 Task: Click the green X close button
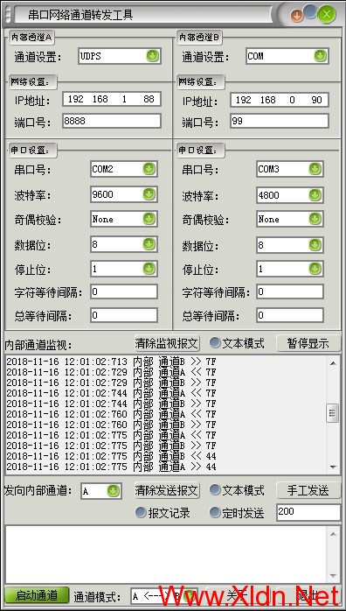click(x=327, y=15)
